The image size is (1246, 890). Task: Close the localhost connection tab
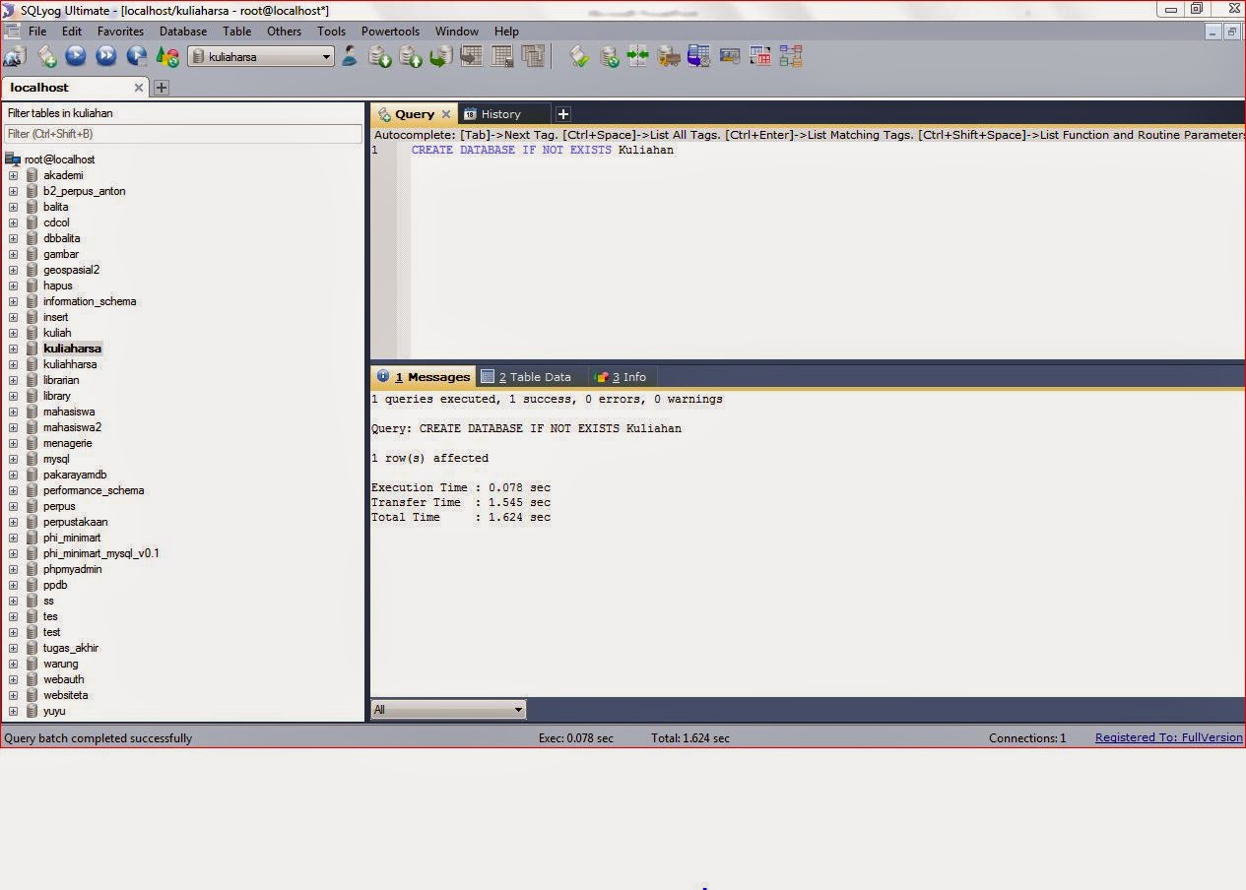click(x=139, y=88)
